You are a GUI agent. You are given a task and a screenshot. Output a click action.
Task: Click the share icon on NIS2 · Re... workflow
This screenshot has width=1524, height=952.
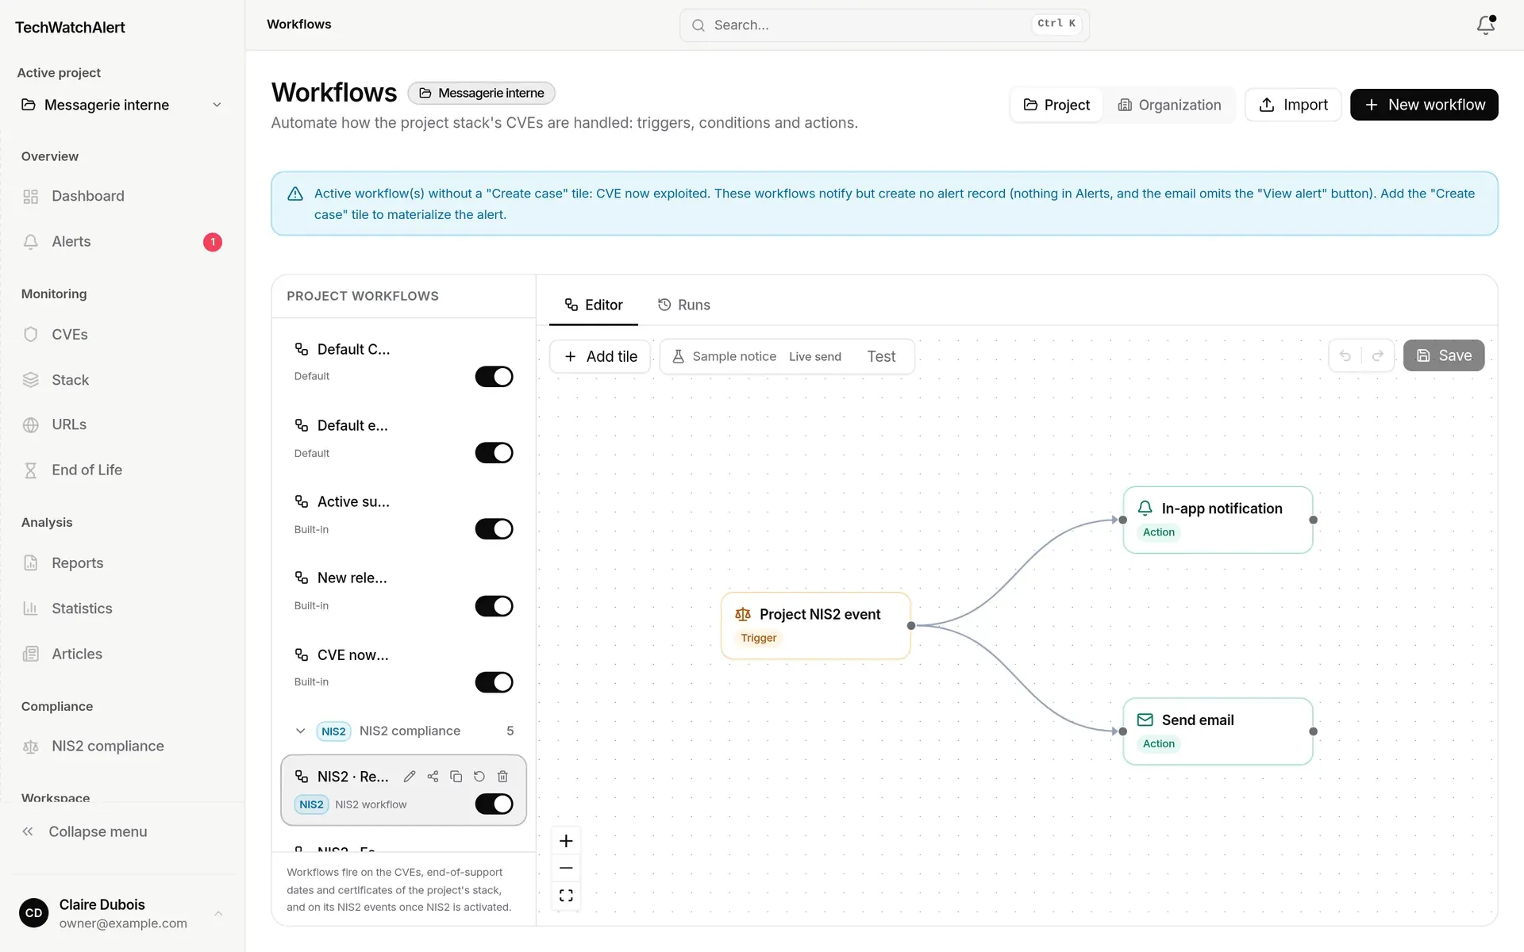(x=433, y=777)
